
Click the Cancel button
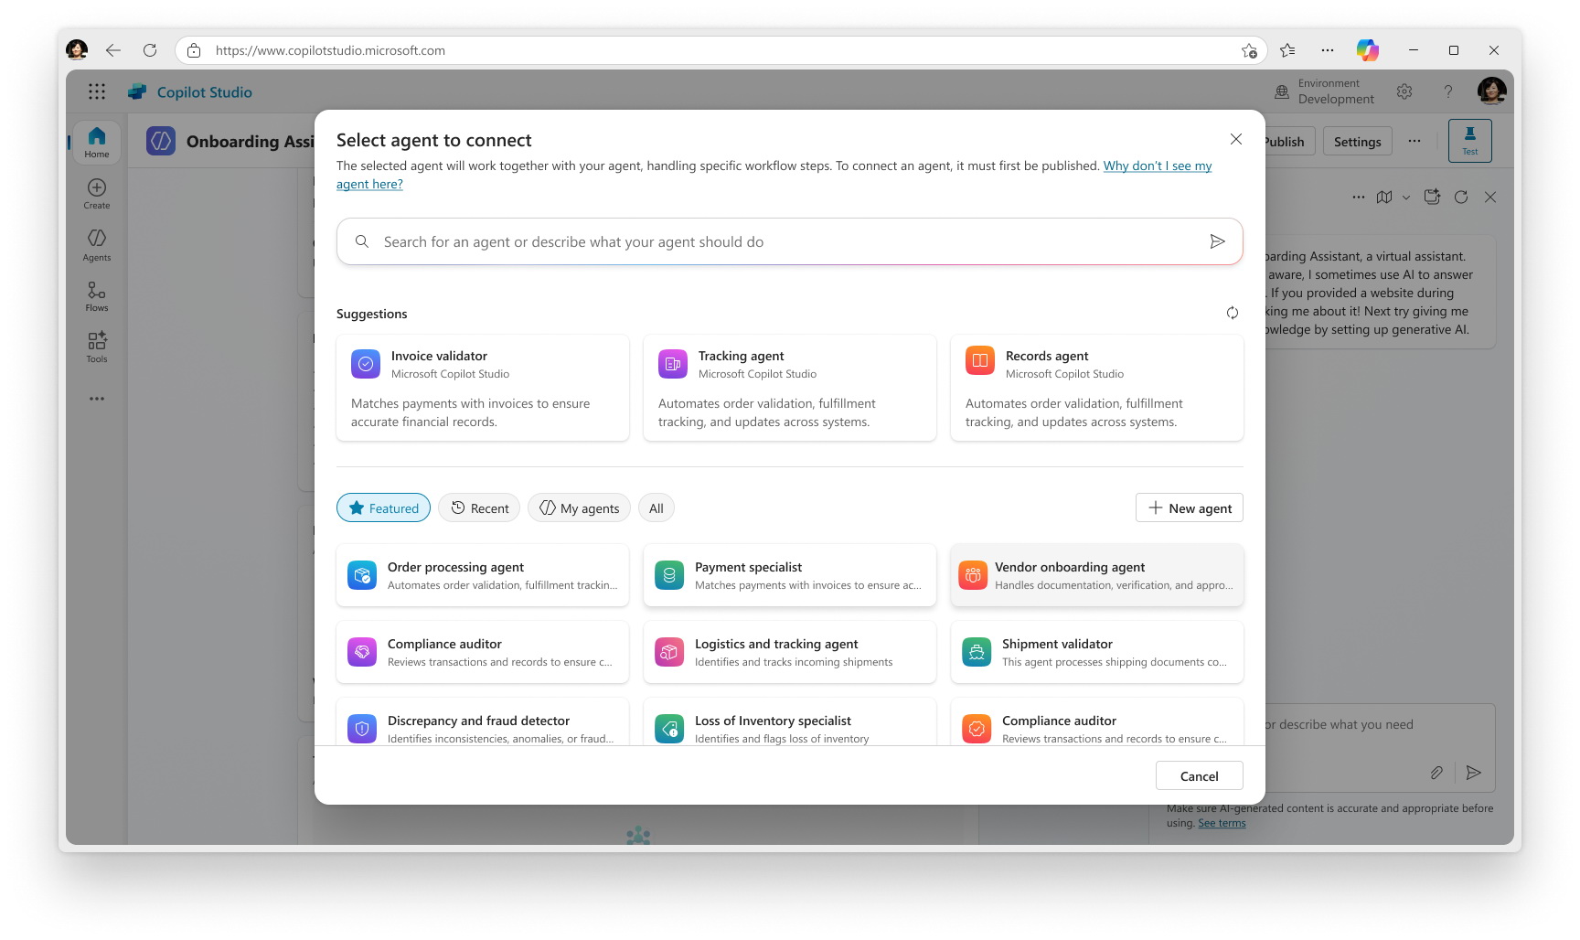click(x=1200, y=775)
